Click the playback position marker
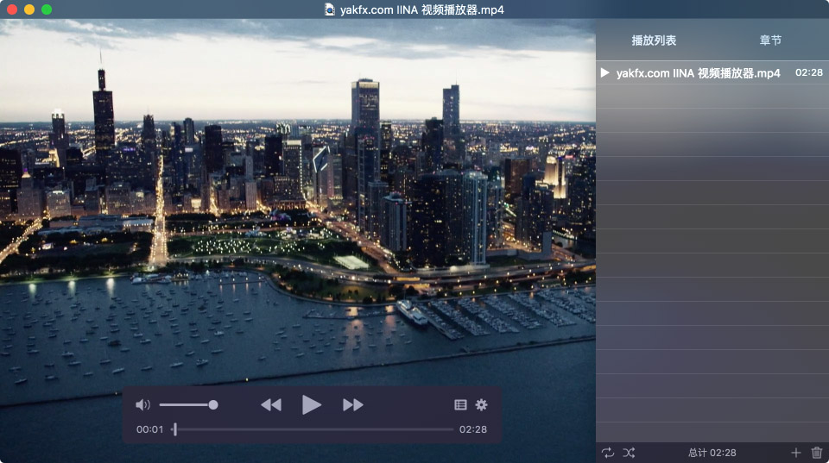This screenshot has width=829, height=463. point(175,429)
